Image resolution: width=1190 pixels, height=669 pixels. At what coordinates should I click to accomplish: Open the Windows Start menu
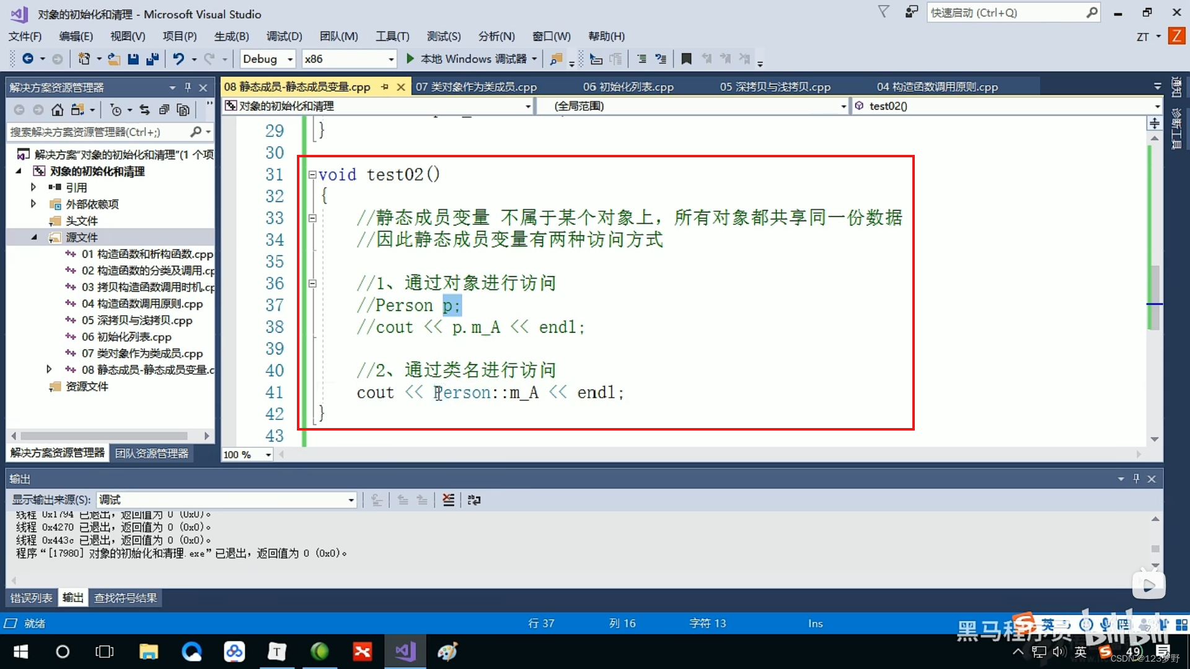tap(20, 652)
